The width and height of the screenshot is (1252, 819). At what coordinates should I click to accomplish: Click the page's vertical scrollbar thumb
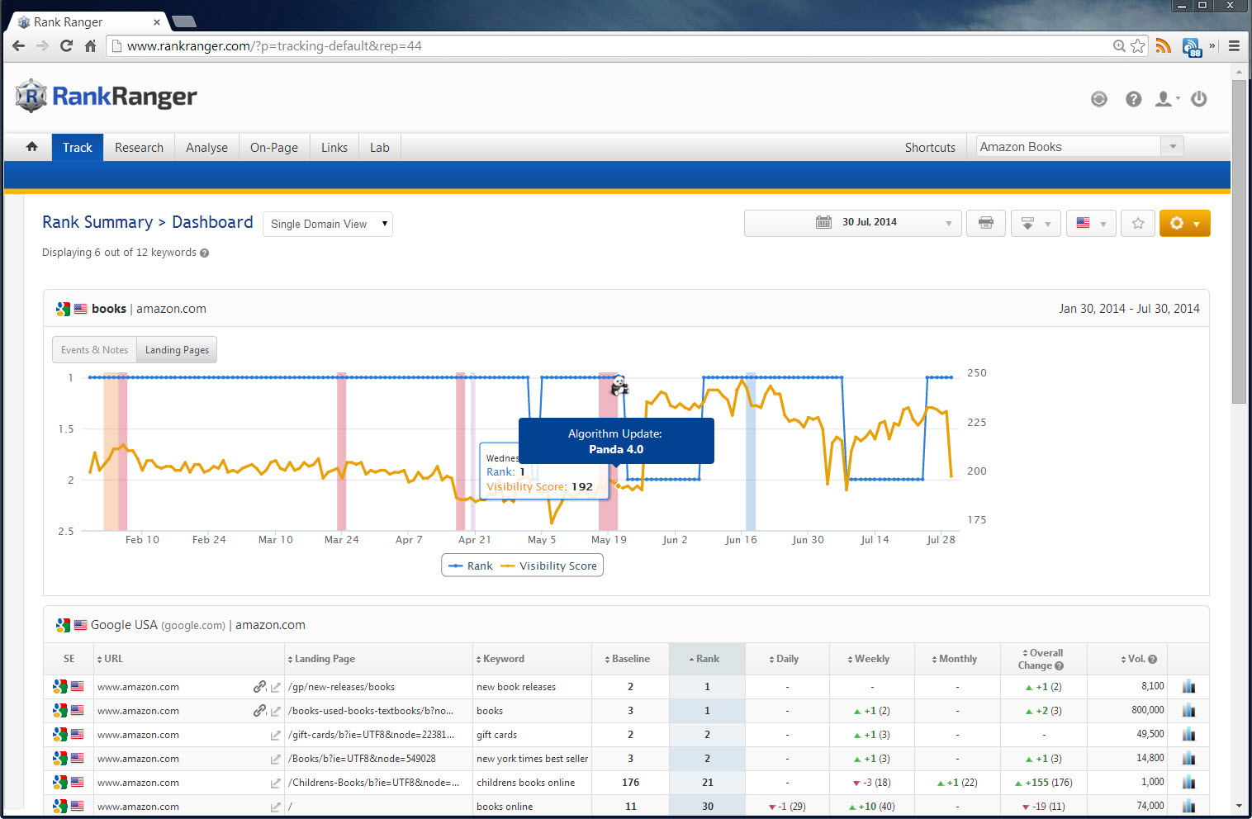(x=1238, y=239)
